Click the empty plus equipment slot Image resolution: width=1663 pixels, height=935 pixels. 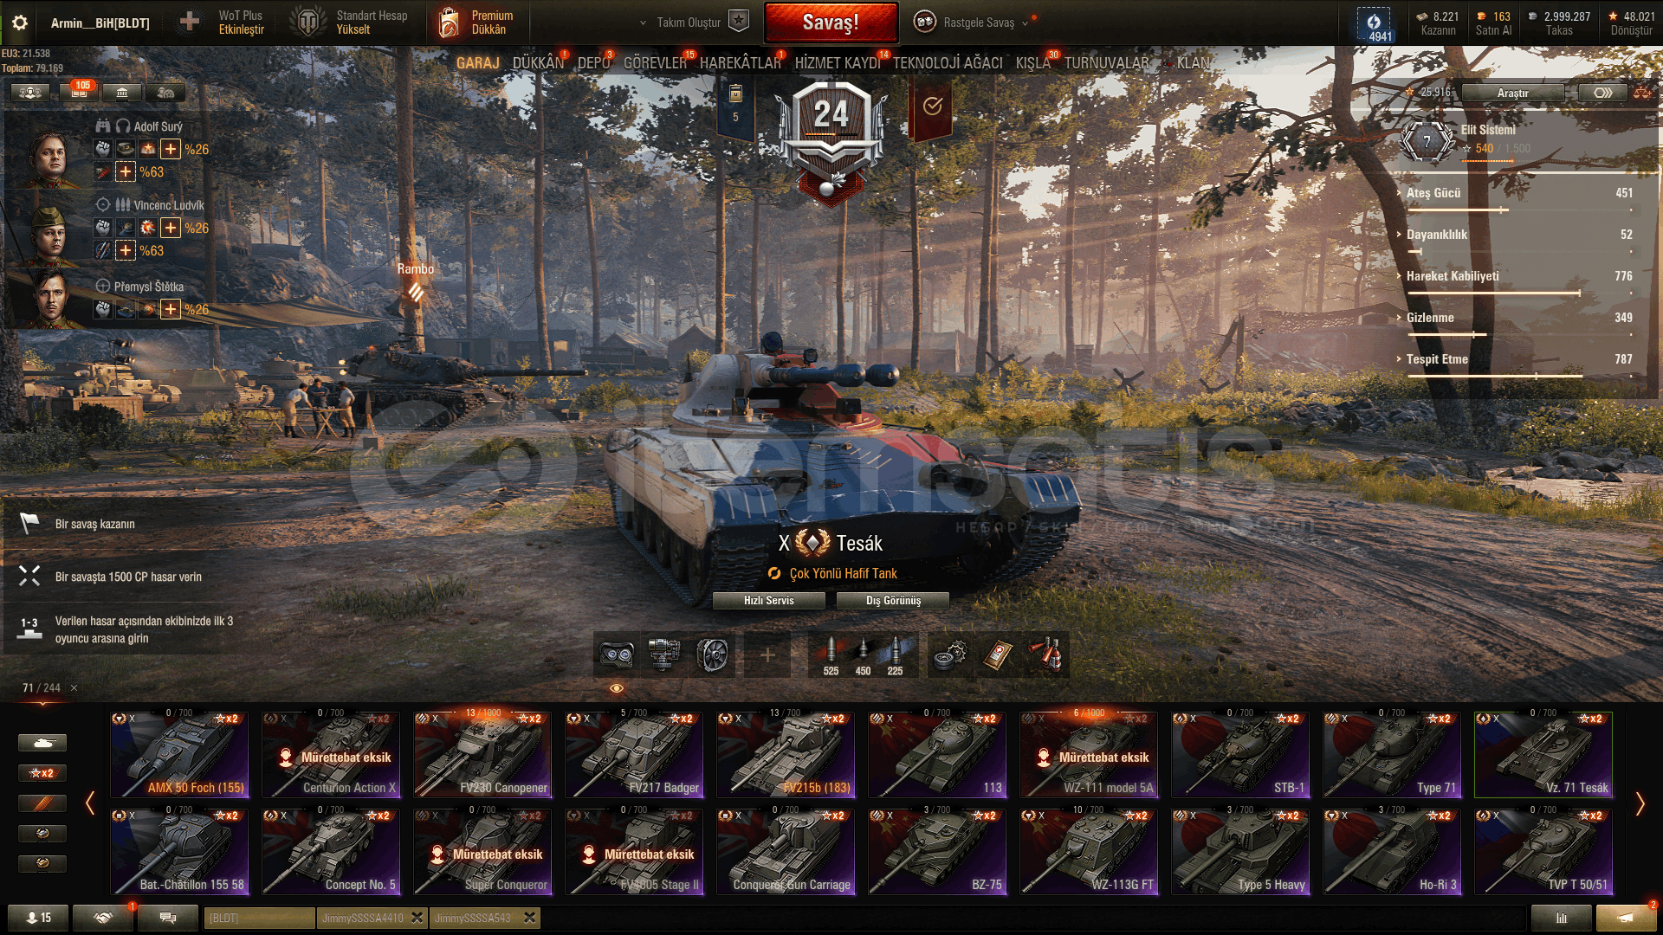point(767,654)
